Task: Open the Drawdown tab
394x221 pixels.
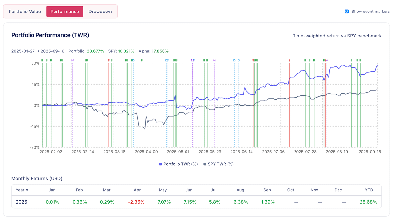Action: pos(100,12)
